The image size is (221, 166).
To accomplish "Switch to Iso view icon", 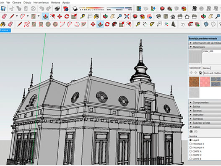I will (x=159, y=16).
